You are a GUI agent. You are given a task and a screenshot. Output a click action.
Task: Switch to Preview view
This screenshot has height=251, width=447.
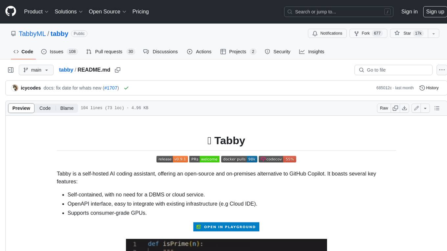tap(21, 108)
